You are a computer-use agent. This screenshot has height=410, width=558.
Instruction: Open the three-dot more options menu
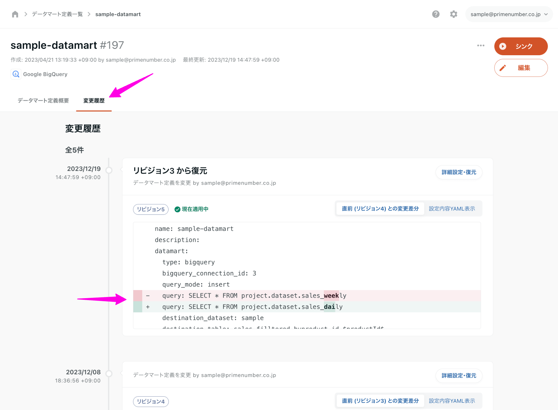pyautogui.click(x=480, y=45)
